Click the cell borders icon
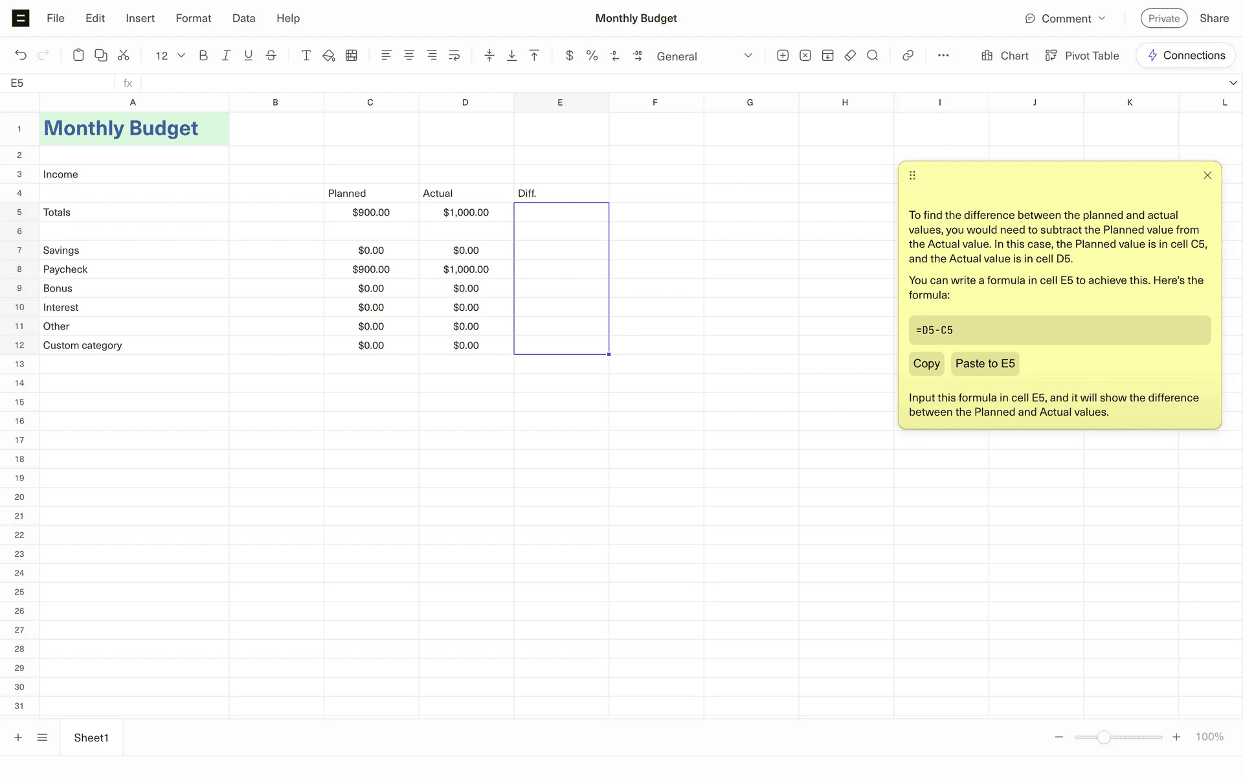The width and height of the screenshot is (1243, 777). (x=352, y=56)
